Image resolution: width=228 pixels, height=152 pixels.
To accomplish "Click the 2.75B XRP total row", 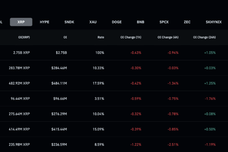I will click(114, 53).
